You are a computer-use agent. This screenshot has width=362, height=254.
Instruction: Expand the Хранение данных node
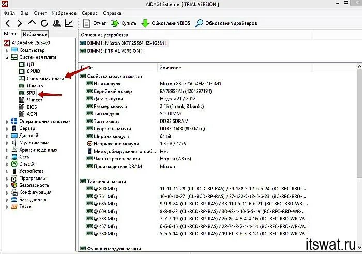(x=7, y=151)
